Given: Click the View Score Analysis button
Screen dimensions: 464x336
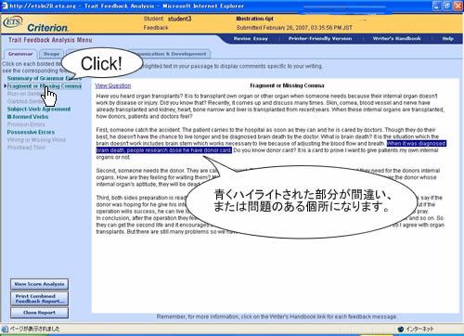Looking at the screenshot, I should point(39,284).
